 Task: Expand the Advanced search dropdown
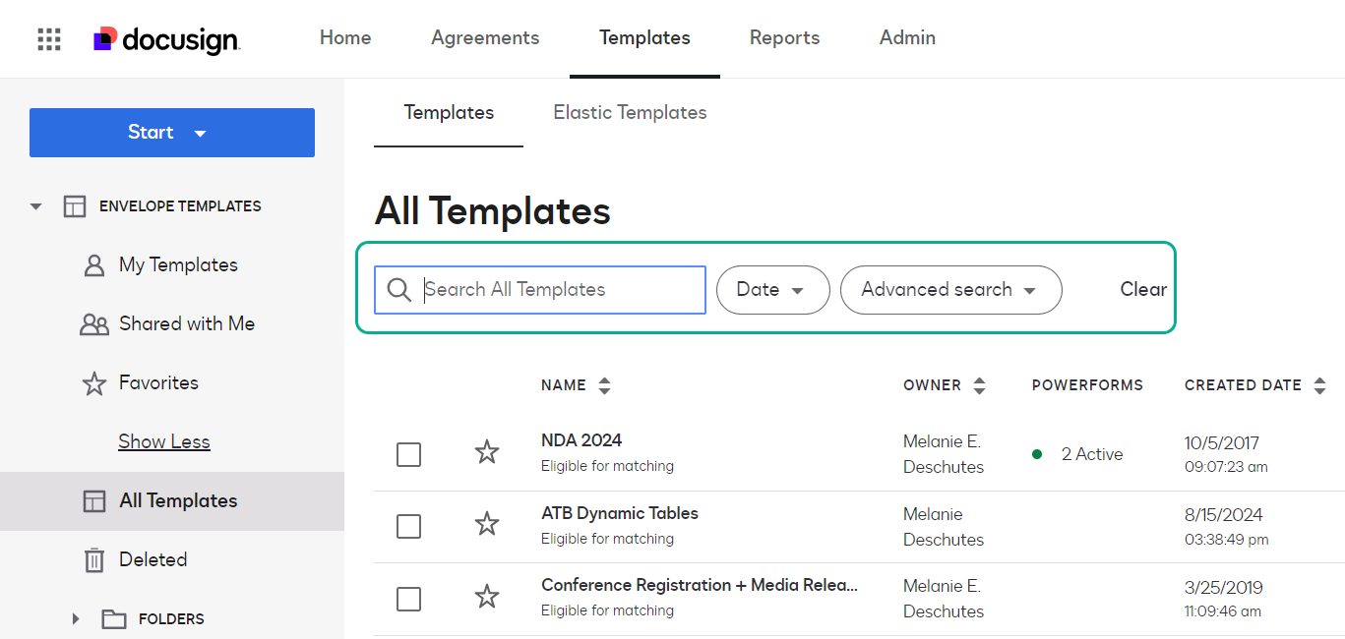[x=950, y=290]
